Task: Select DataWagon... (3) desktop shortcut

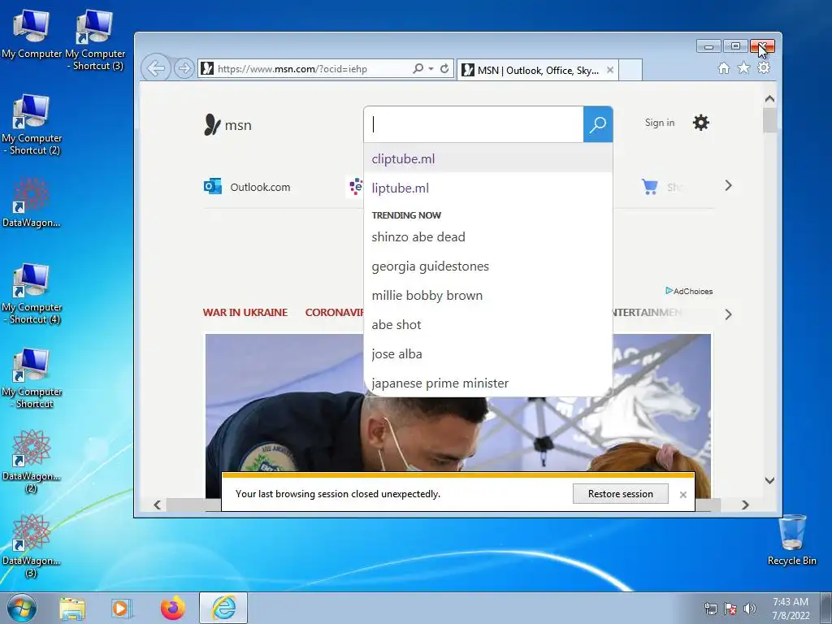Action: 32,545
